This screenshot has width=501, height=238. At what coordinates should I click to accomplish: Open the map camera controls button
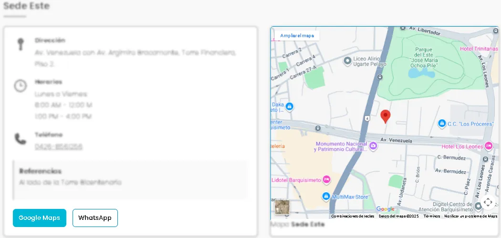pos(488,202)
